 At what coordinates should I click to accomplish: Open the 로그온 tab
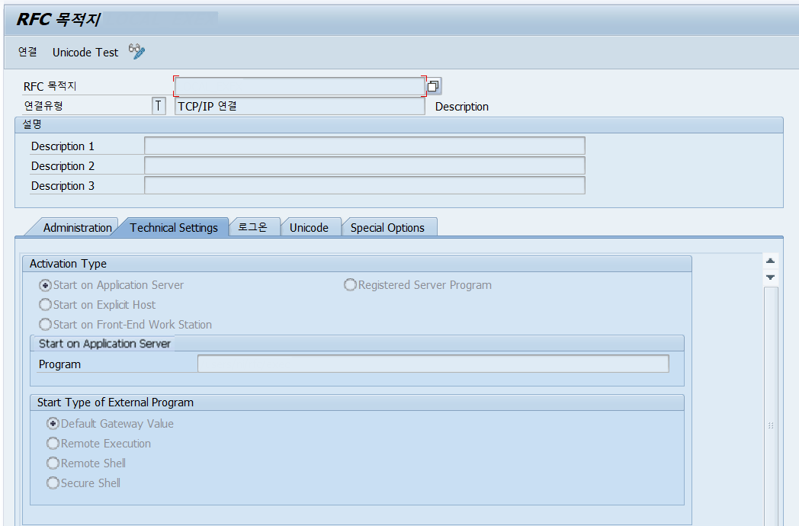[255, 227]
